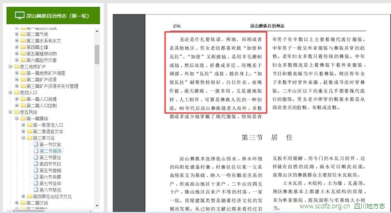This screenshot has height=213, width=391.
Task: Click folder icon beside 卷四人口
Action: tap(17, 92)
